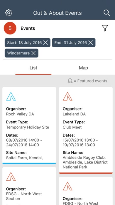Open the Roch Valley DA event card
115x205 pixels.
[x=29, y=125]
